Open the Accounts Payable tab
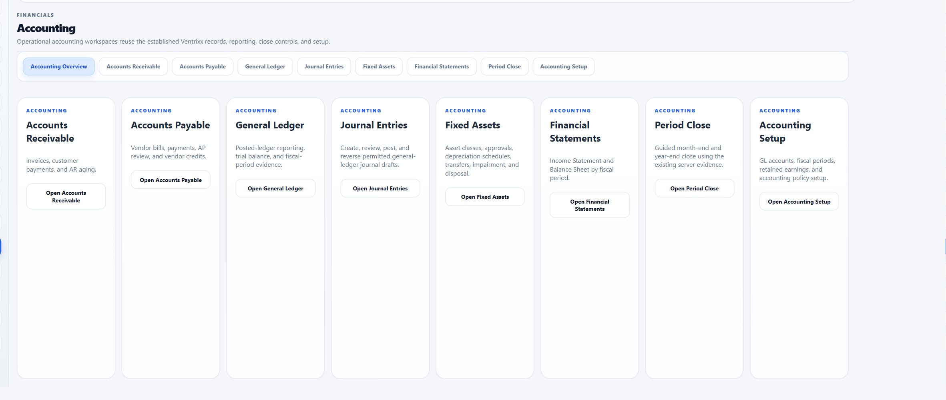946x400 pixels. click(203, 66)
